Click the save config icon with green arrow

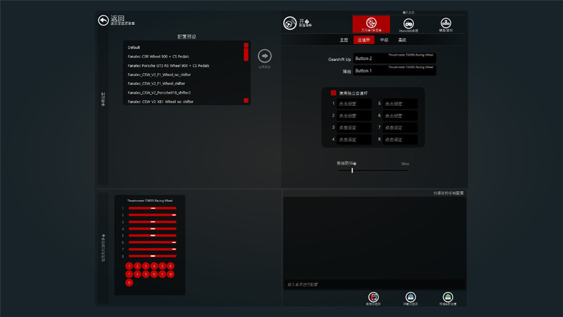(447, 298)
